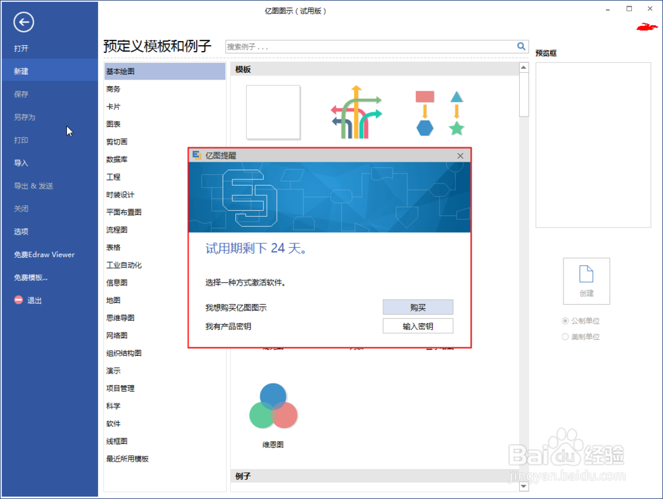Select the 公制单位 radio button
This screenshot has width=663, height=499.
(x=566, y=321)
